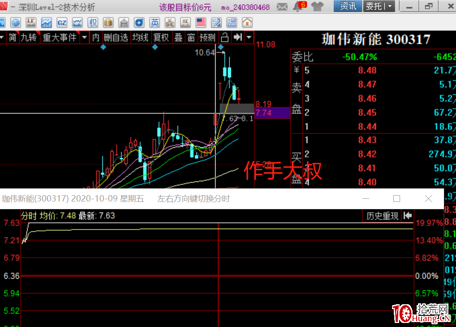Toggle 窗 multi-window mode
The height and width of the screenshot is (327, 456).
pyautogui.click(x=191, y=38)
